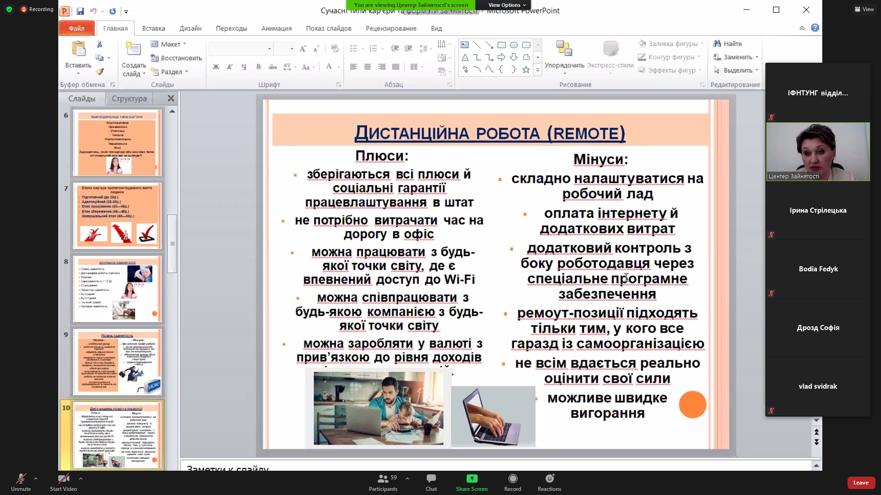This screenshot has width=881, height=495.
Task: Expand the View Options dropdown
Action: 507,5
